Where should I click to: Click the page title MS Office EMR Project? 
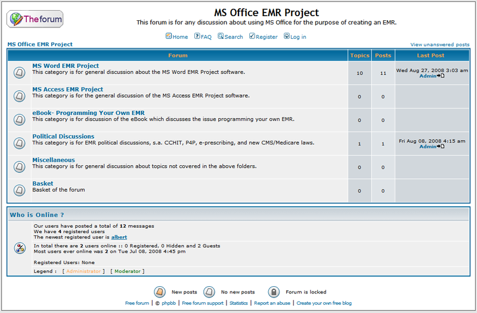(266, 13)
